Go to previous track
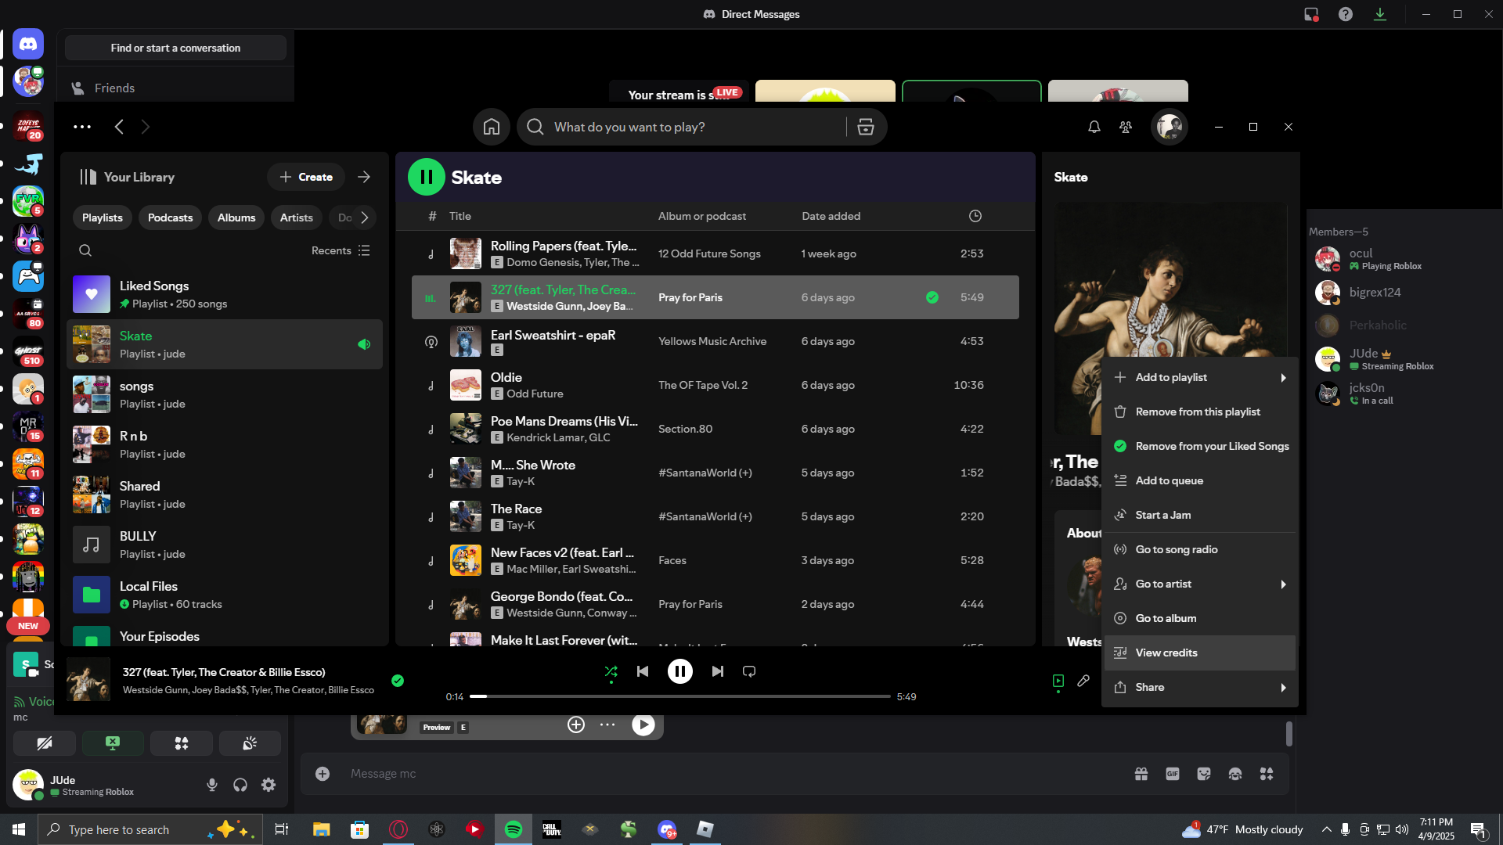1503x845 pixels. [643, 671]
